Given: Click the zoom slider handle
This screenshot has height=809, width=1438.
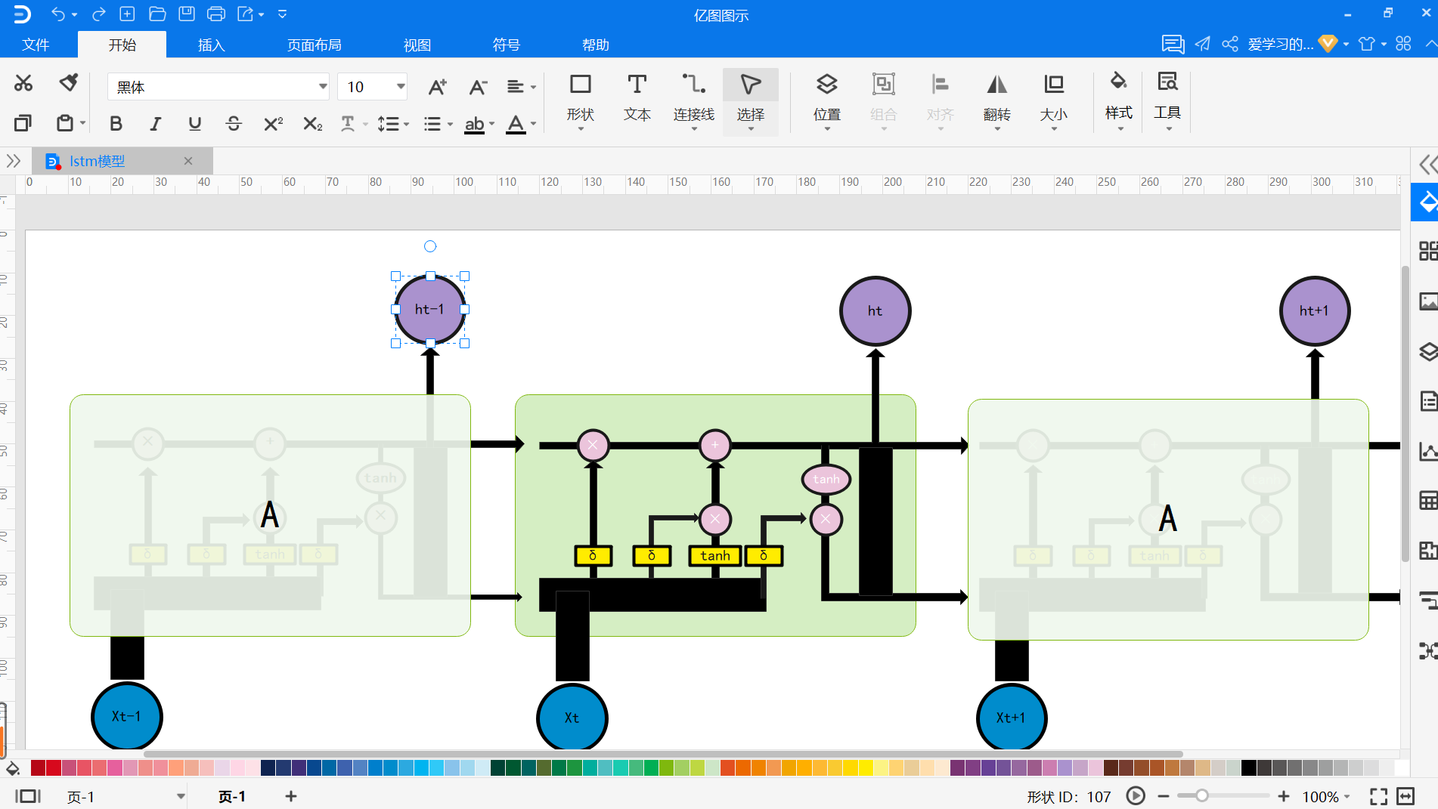Looking at the screenshot, I should click(x=1201, y=795).
